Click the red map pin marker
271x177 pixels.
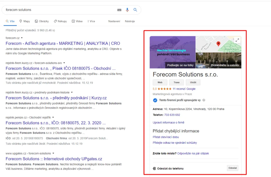[x=218, y=44]
